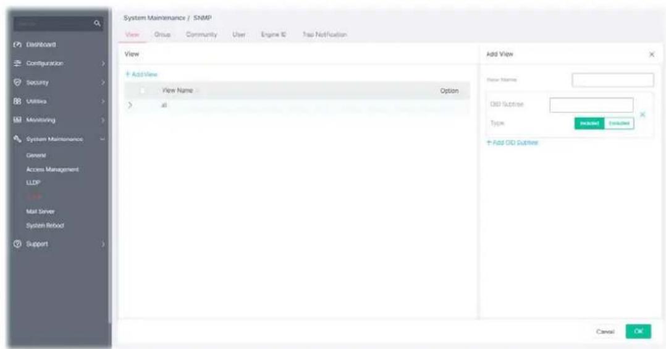
Task: Click the 'all' view name cell
Action: (164, 105)
